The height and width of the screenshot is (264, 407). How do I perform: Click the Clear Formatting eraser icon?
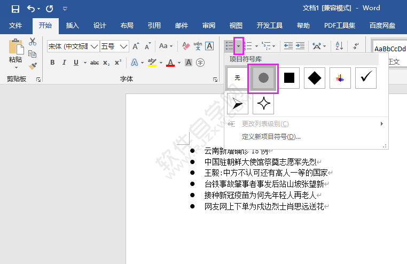186,46
